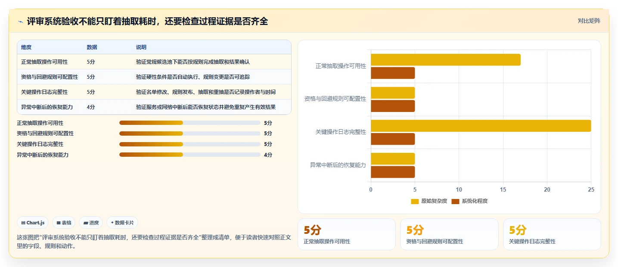
Task: Click the chart y-axis label 关键操作日志完整性
Action: pyautogui.click(x=341, y=132)
